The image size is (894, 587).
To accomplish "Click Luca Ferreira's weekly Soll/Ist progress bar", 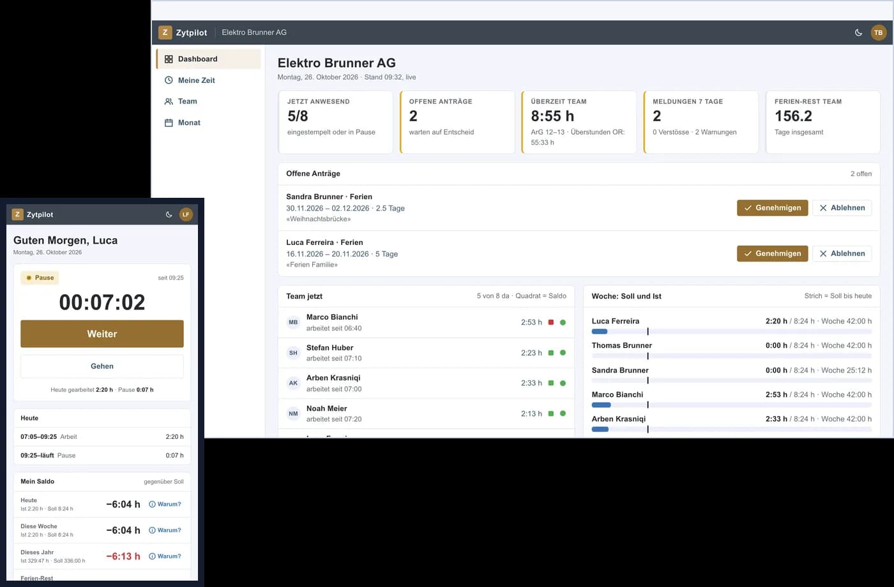I will [x=732, y=332].
